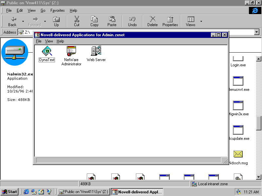
Task: Open Explorer's File menu
Action: tap(9, 10)
